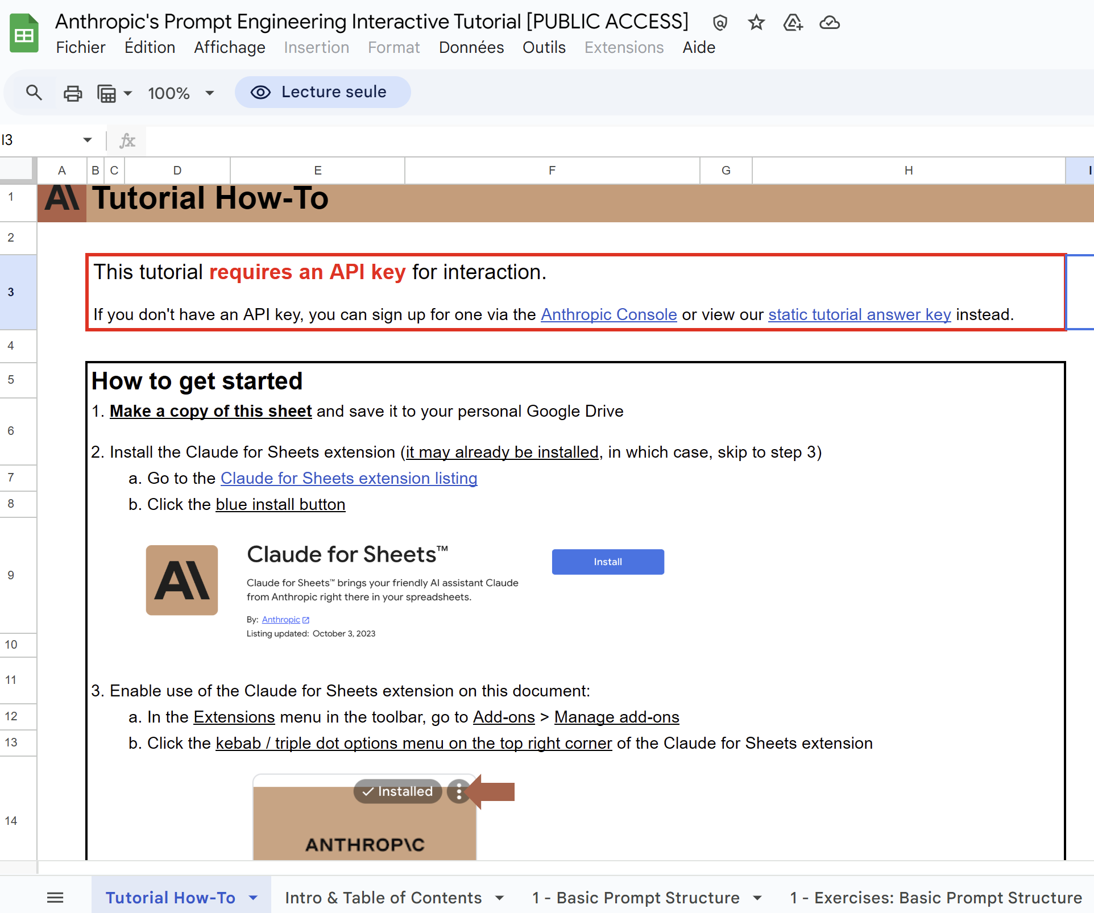This screenshot has height=913, width=1094.
Task: Open the 100% zoom dropdown
Action: pyautogui.click(x=181, y=93)
